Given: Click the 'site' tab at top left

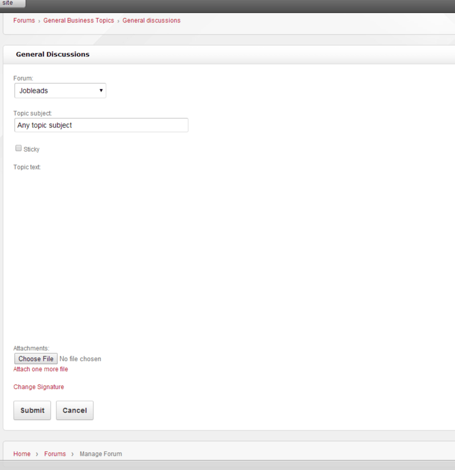Looking at the screenshot, I should coord(11,4).
